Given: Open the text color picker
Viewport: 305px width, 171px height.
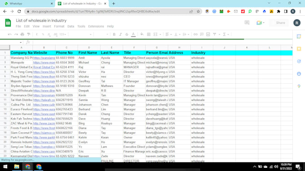Looking at the screenshot, I should (x=133, y=34).
